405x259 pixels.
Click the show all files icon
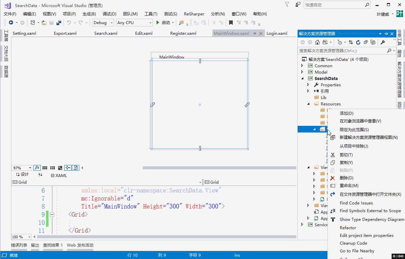tap(373, 42)
